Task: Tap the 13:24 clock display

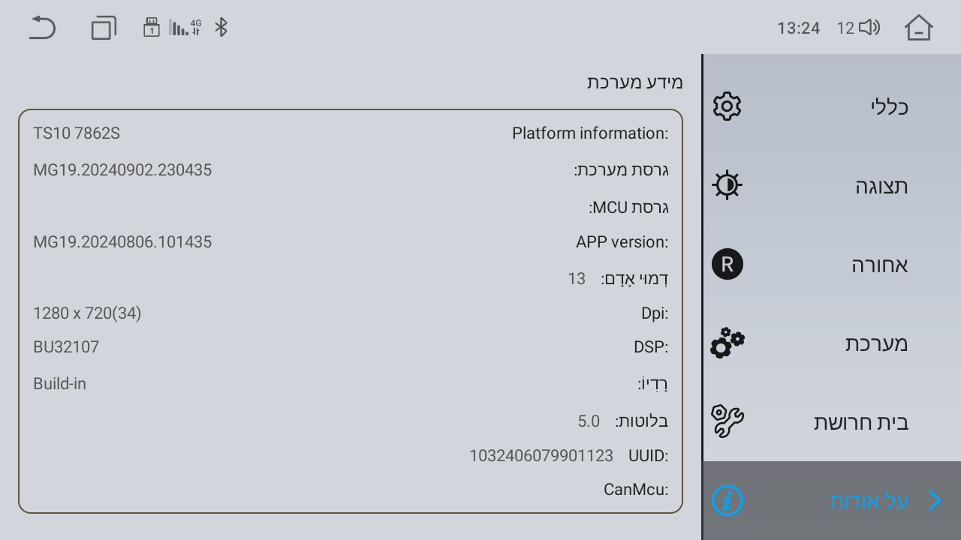Action: pos(798,28)
